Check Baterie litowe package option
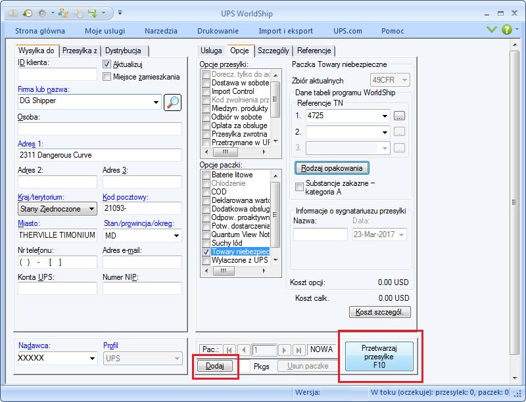This screenshot has width=526, height=402. [x=206, y=175]
